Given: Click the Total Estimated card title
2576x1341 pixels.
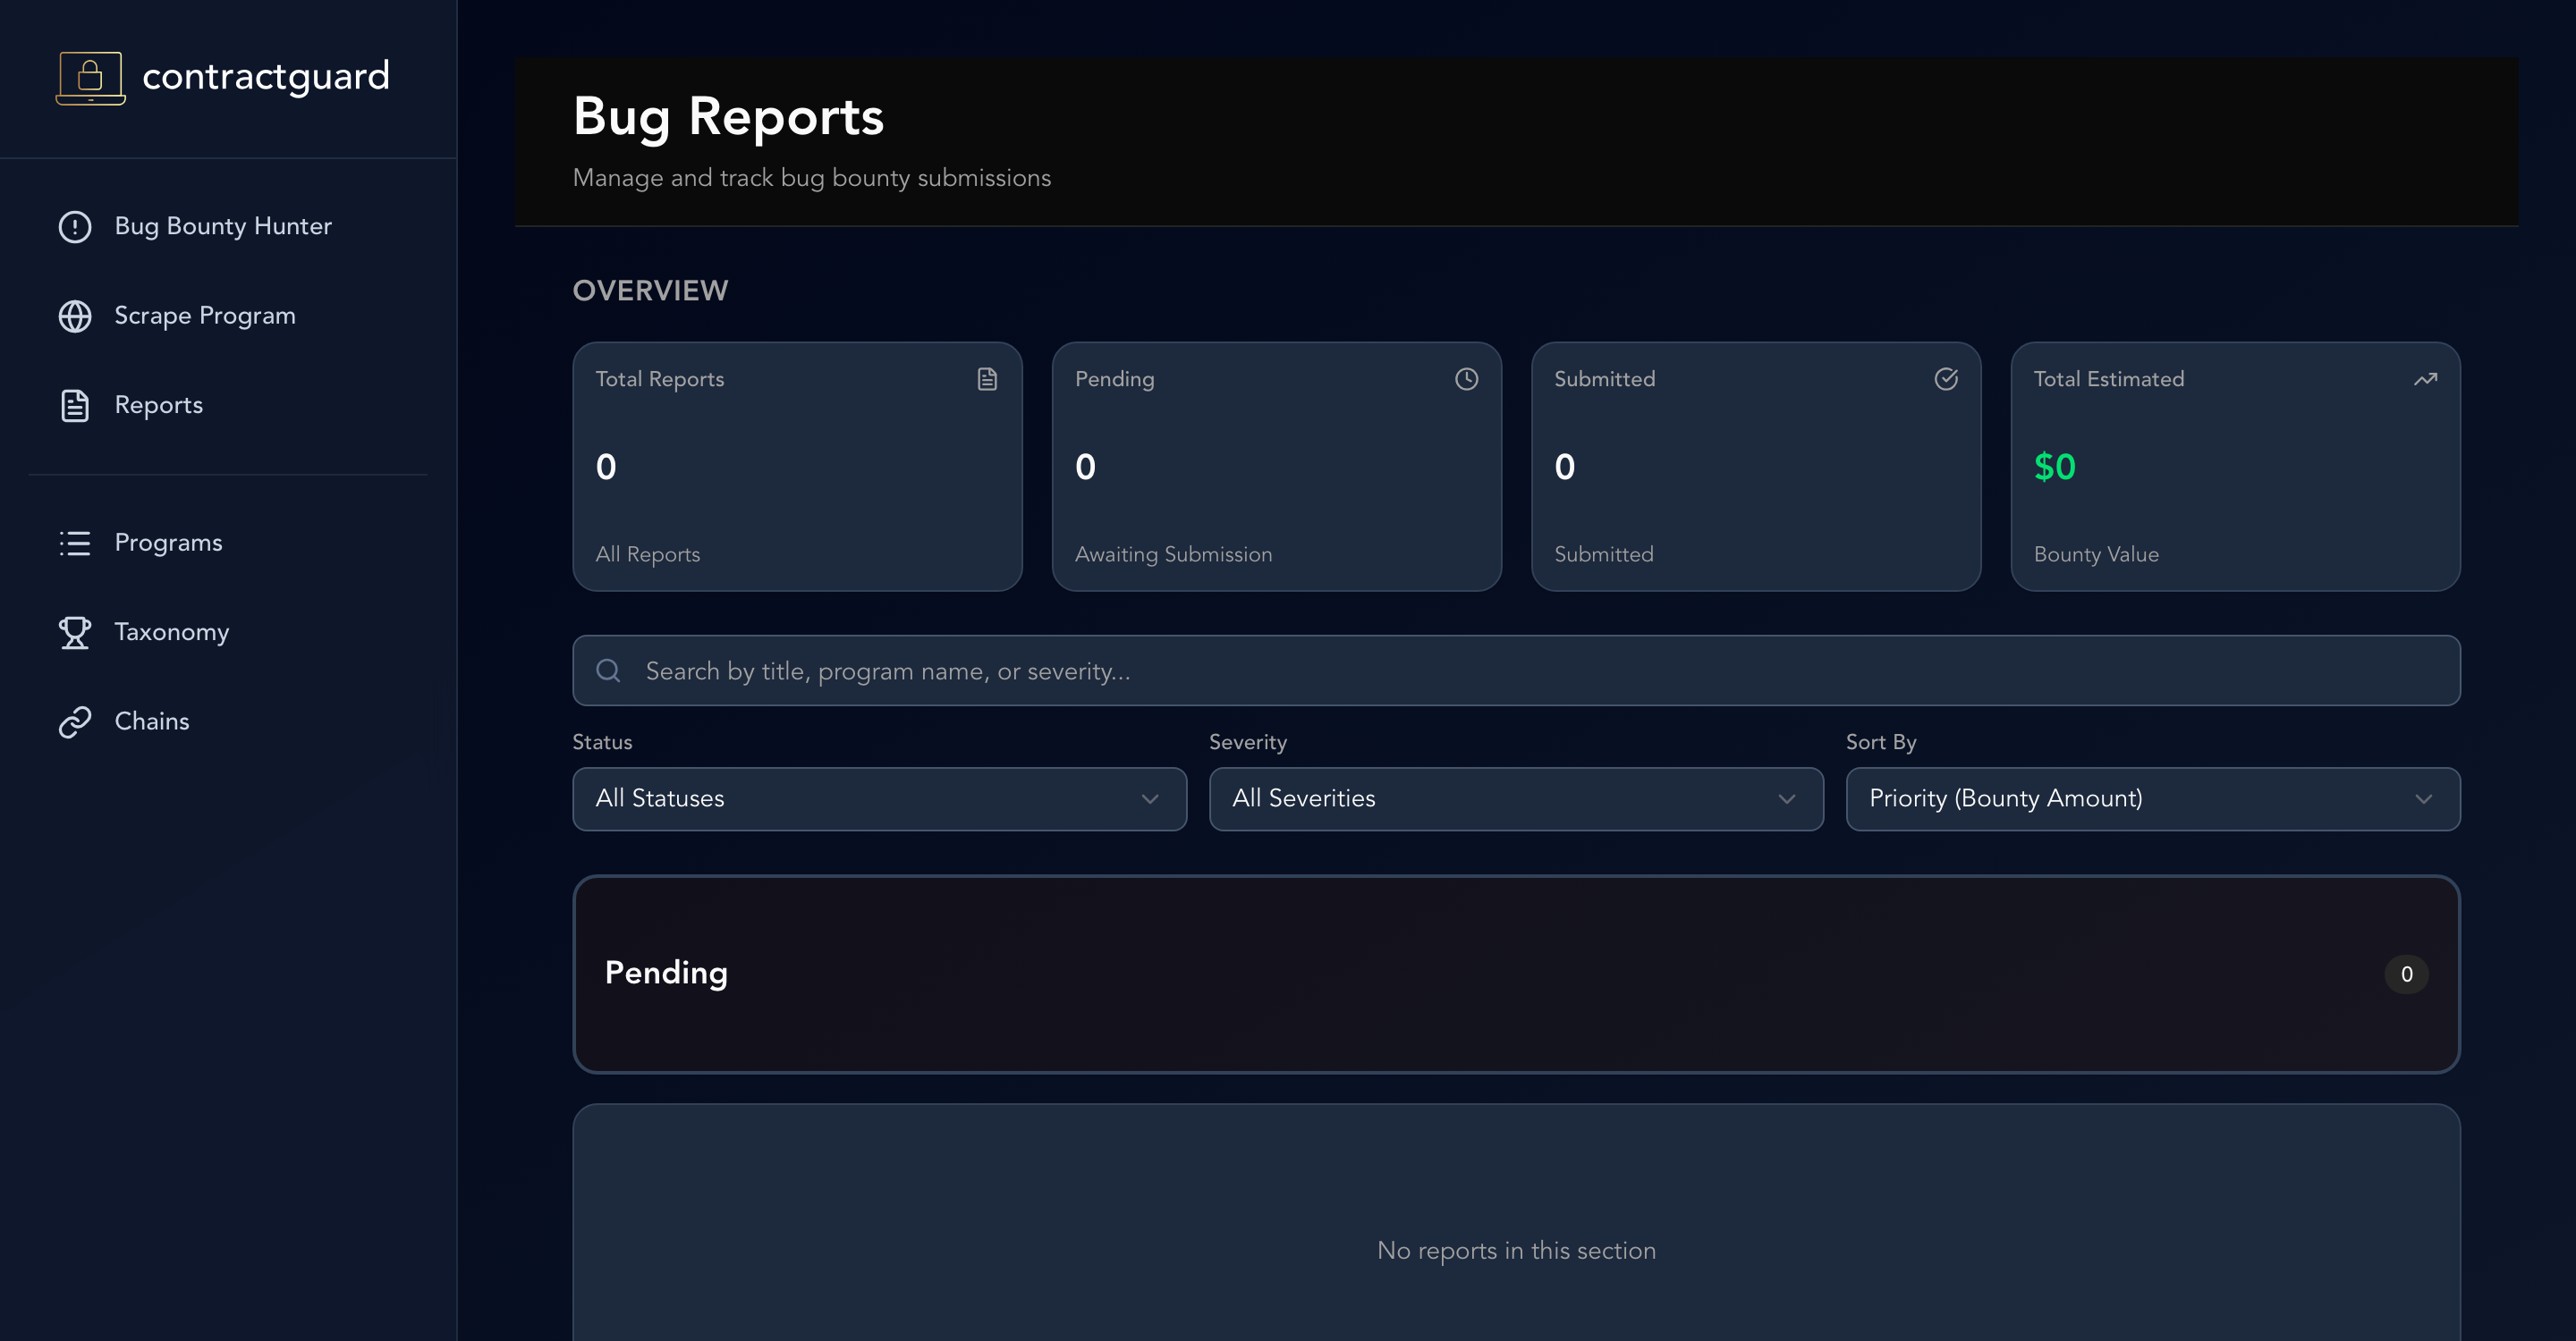Looking at the screenshot, I should point(2109,379).
